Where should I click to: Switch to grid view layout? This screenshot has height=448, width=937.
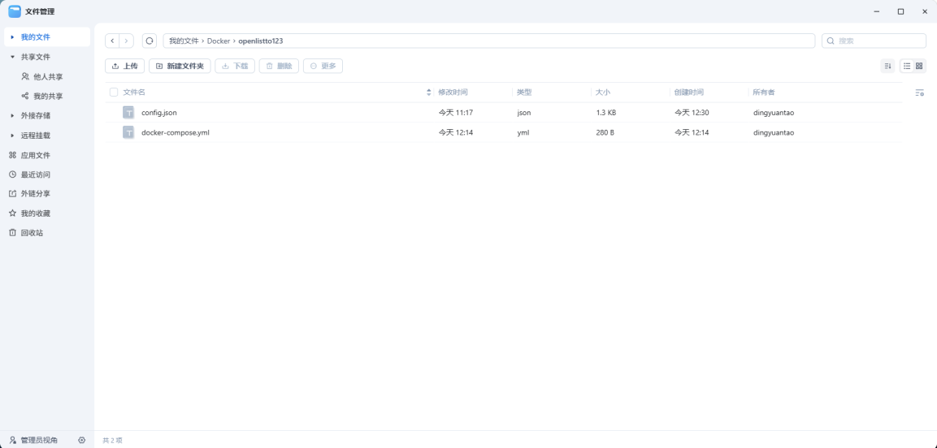(x=919, y=66)
